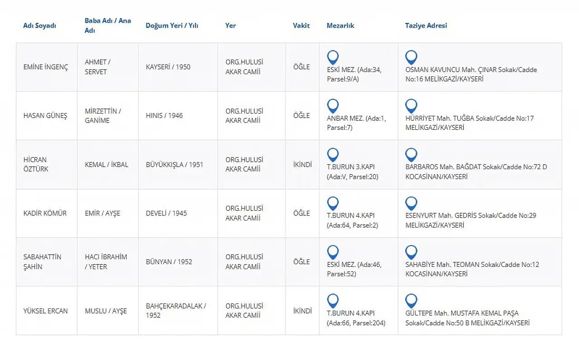579x351 pixels.
Task: Select the Mezarlık column header
Action: [340, 26]
